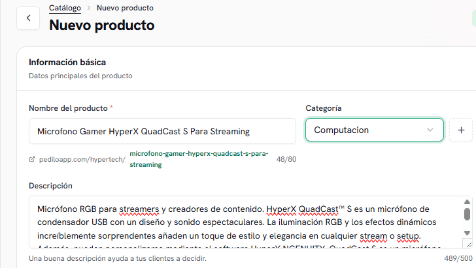476x268 pixels.
Task: Edit the green product slug text
Action: click(199, 159)
